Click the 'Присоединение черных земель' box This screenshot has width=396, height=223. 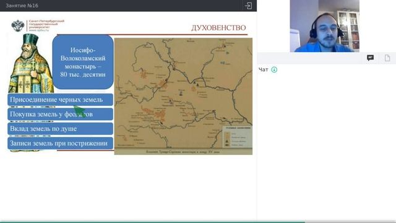[60, 100]
